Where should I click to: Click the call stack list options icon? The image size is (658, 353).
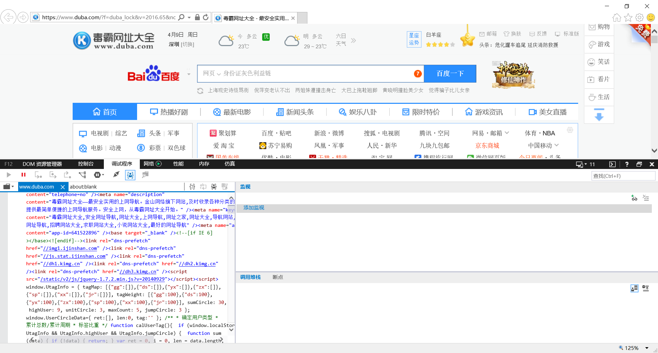click(646, 288)
